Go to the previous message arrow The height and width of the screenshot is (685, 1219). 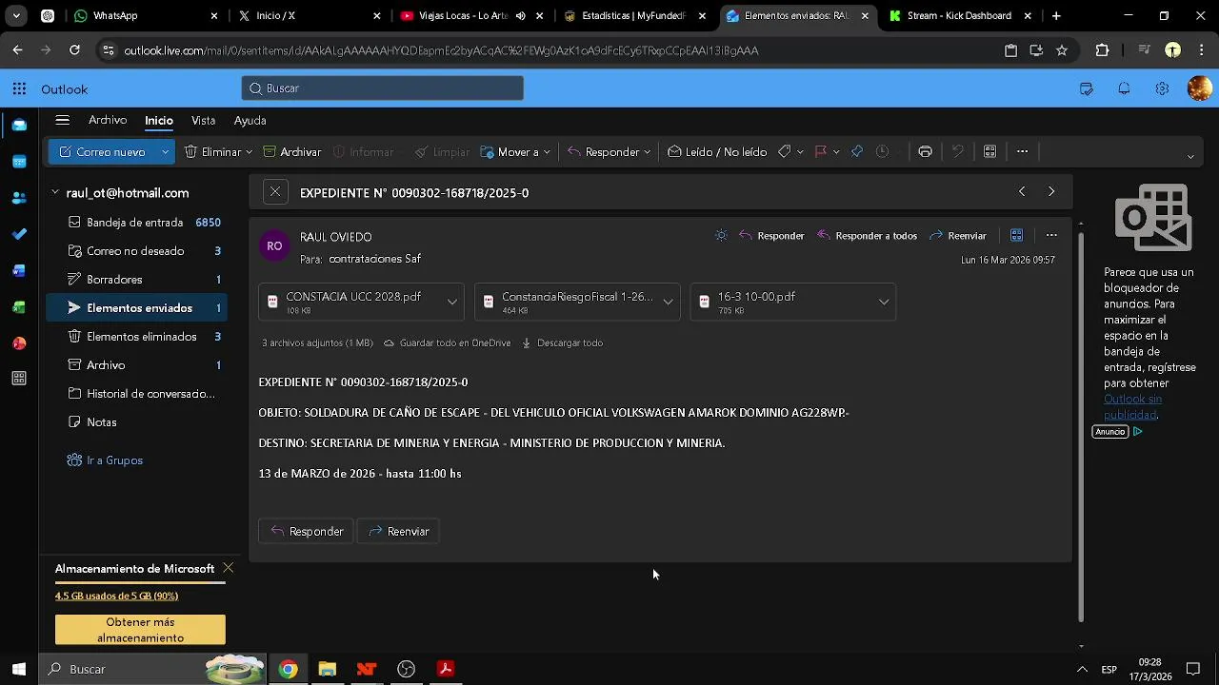1022,192
